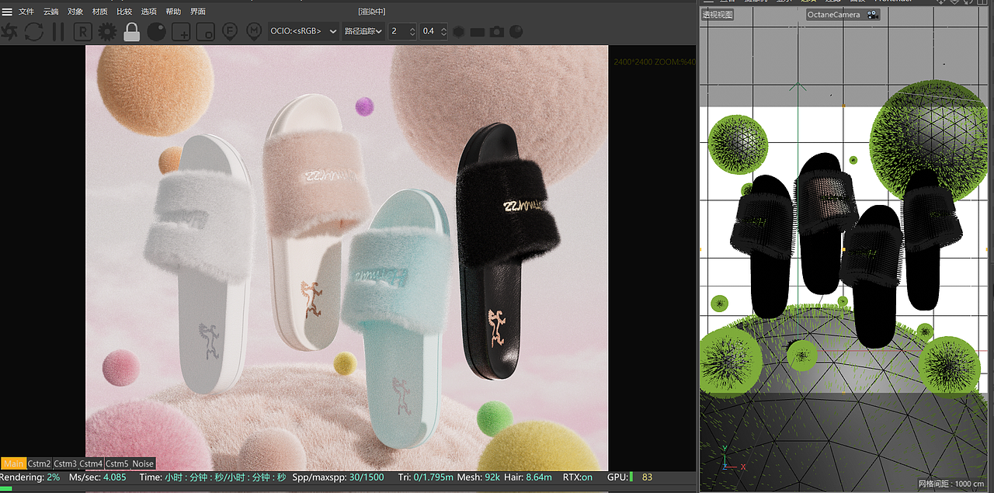This screenshot has width=994, height=493.
Task: Toggle the material picker M icon
Action: (254, 32)
